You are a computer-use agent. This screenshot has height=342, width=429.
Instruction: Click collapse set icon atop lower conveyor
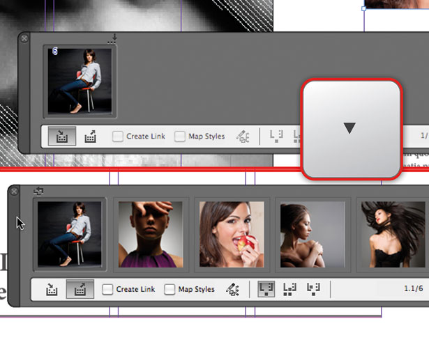[38, 191]
